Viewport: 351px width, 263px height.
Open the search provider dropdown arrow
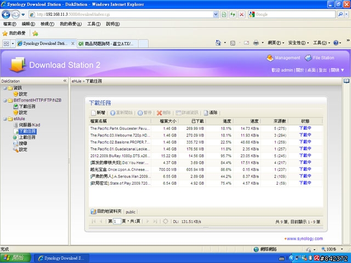(x=346, y=15)
